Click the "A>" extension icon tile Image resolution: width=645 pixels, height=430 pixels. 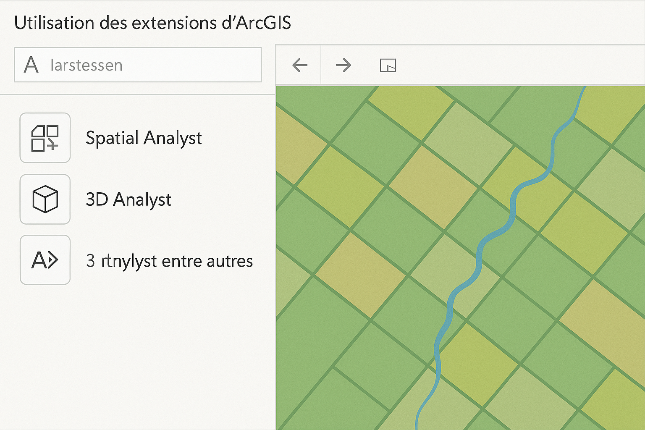pyautogui.click(x=45, y=260)
